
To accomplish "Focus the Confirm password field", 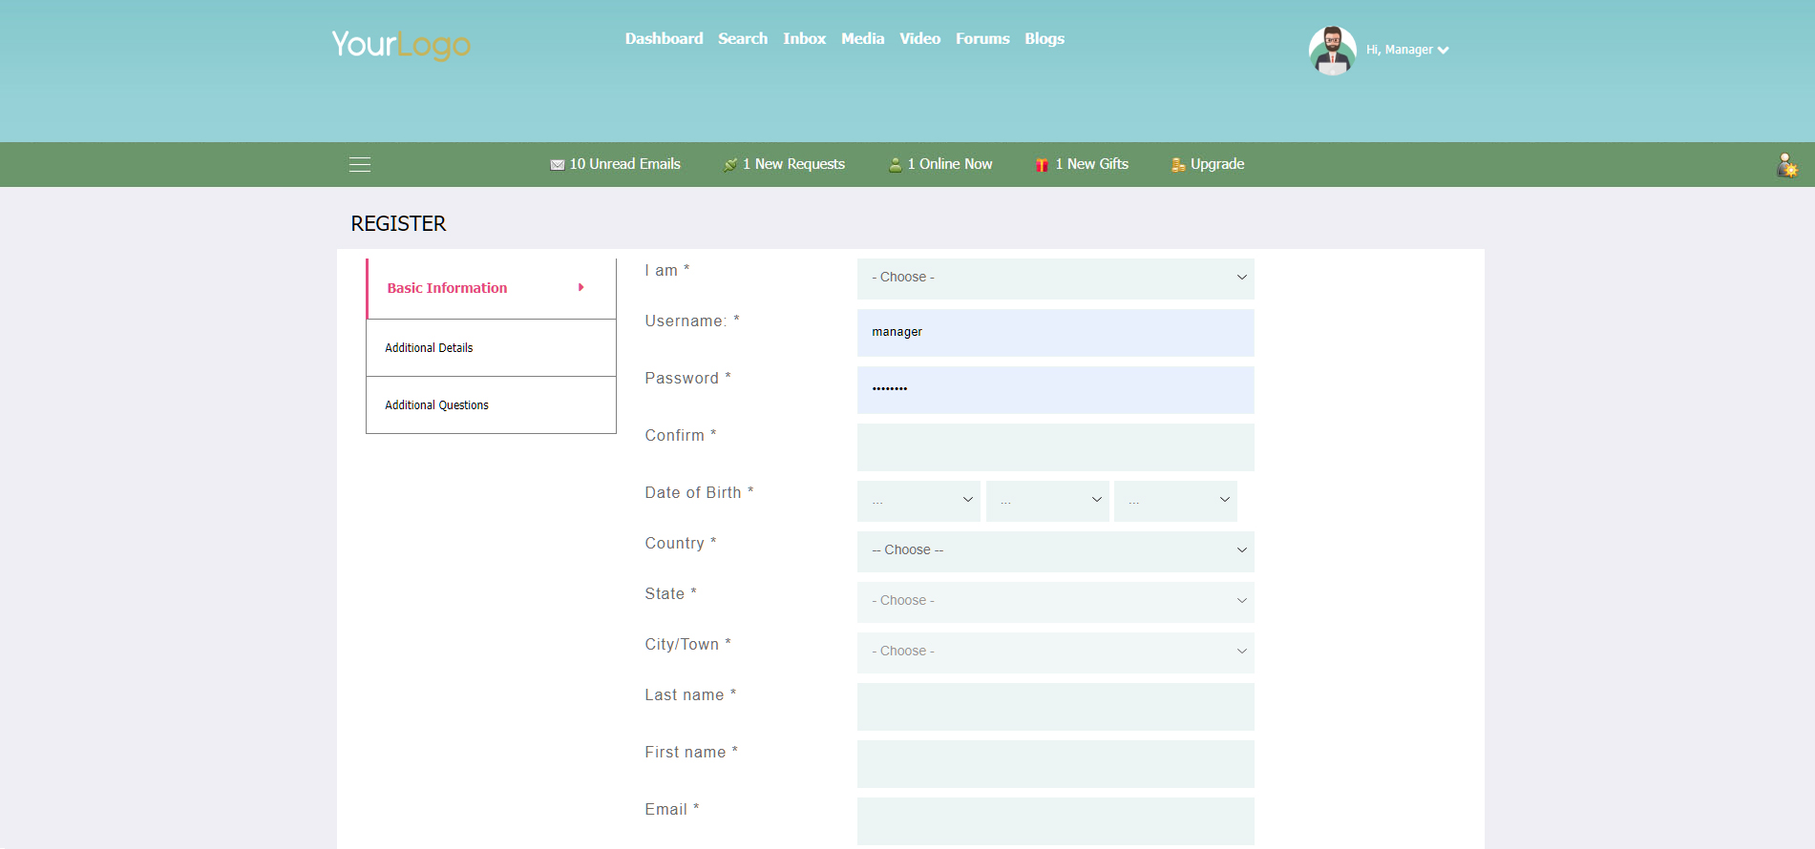I will click(1055, 447).
